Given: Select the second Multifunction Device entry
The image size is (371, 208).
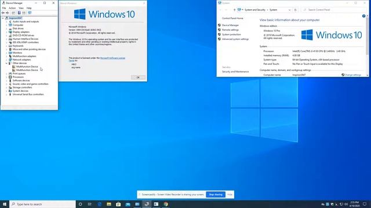Looking at the screenshot, I should coord(27,70).
